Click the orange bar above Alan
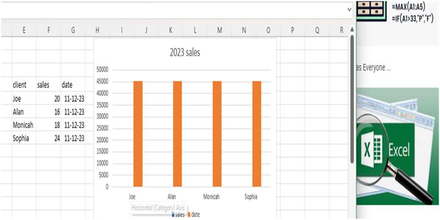This screenshot has width=440, height=220. [x=178, y=134]
